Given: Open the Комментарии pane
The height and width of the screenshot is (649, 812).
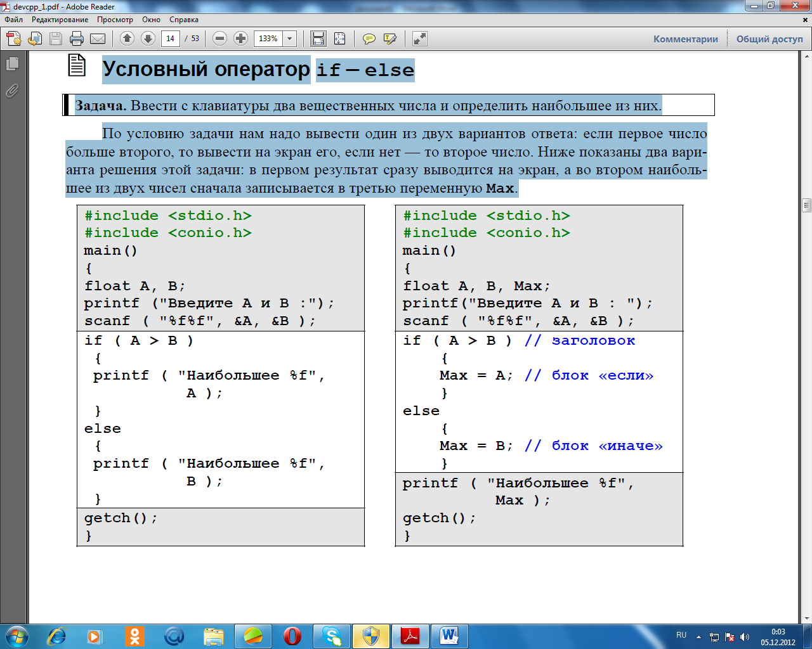Looking at the screenshot, I should 686,39.
